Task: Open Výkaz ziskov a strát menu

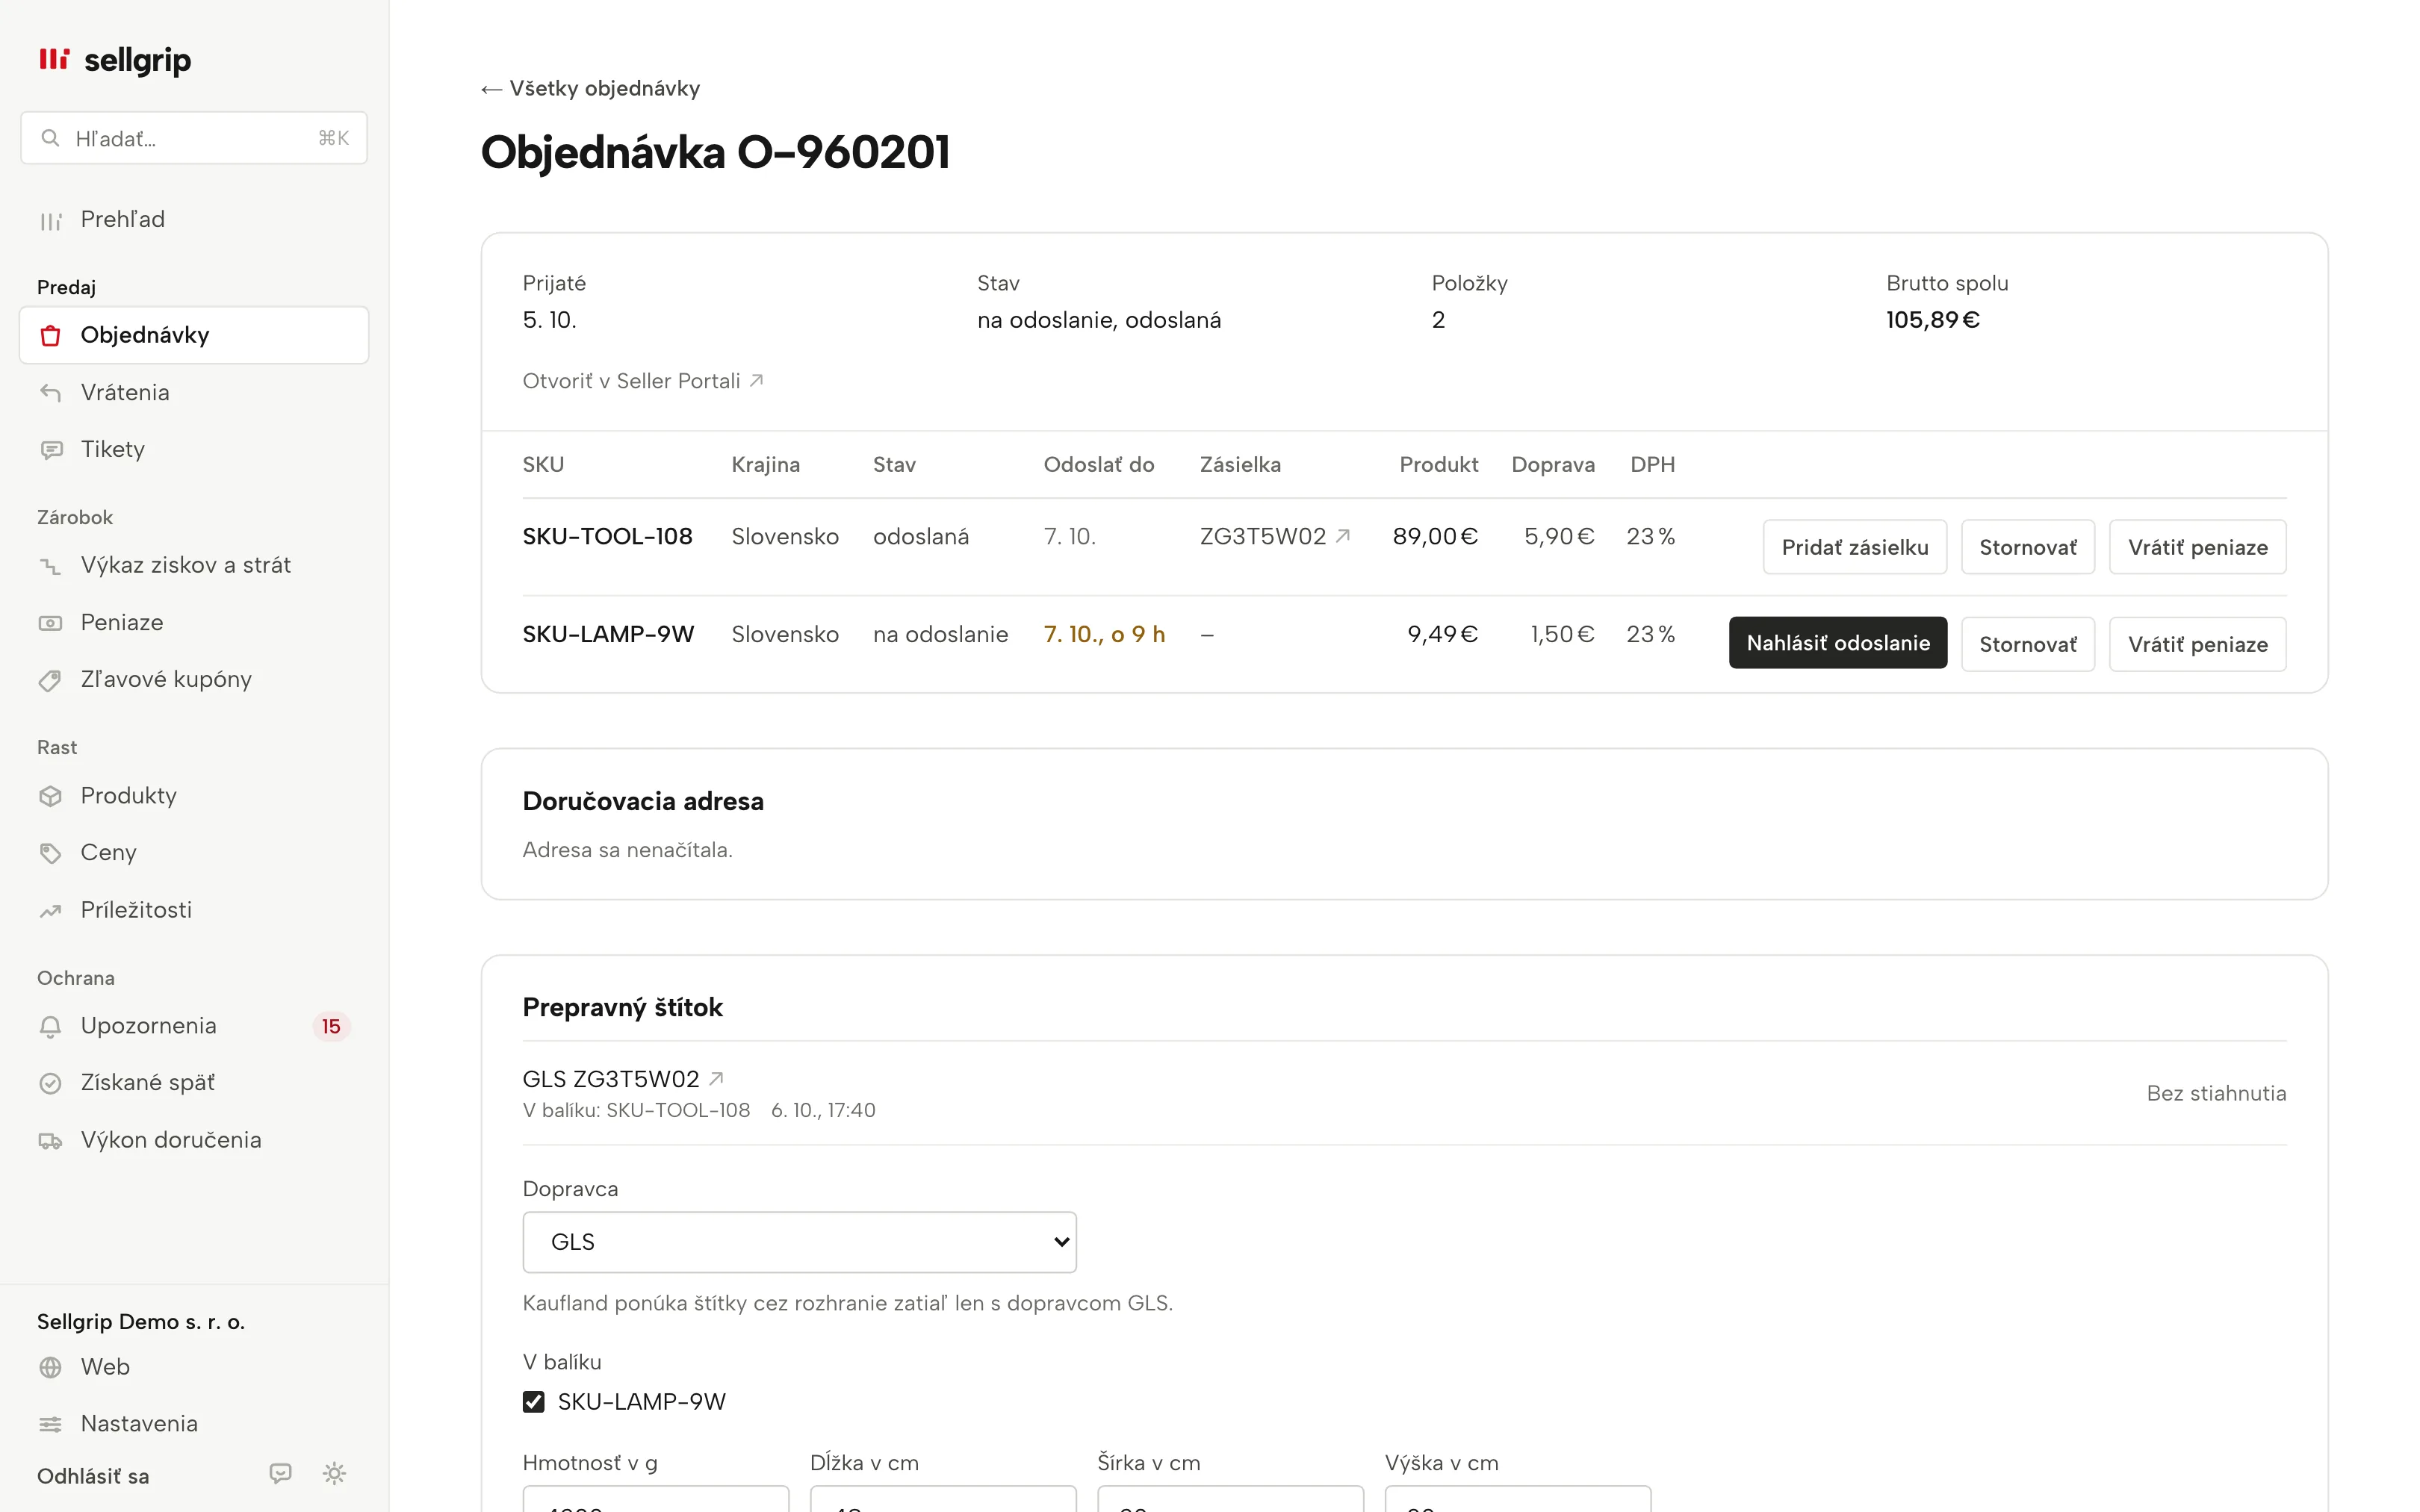Action: coord(194,565)
